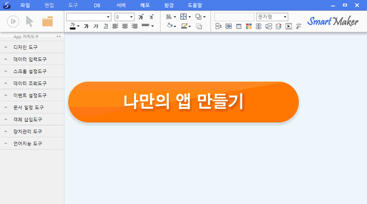This screenshot has width=367, height=204.
Task: Click the 나만의 앱 만들기 button
Action: [183, 102]
